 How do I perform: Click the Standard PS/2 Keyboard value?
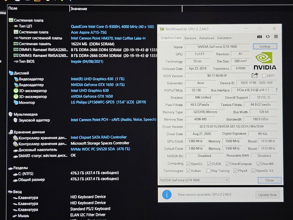(90, 209)
